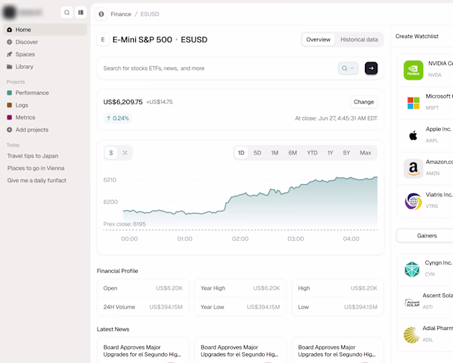The height and width of the screenshot is (363, 453).
Task: Click the search icon in sidebar header
Action: (67, 13)
